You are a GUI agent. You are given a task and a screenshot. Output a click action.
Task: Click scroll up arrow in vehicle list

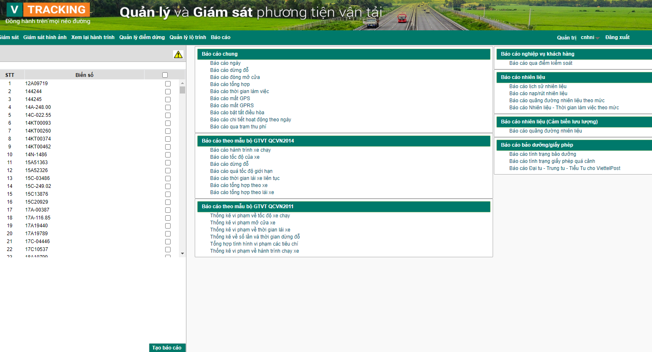tap(182, 83)
